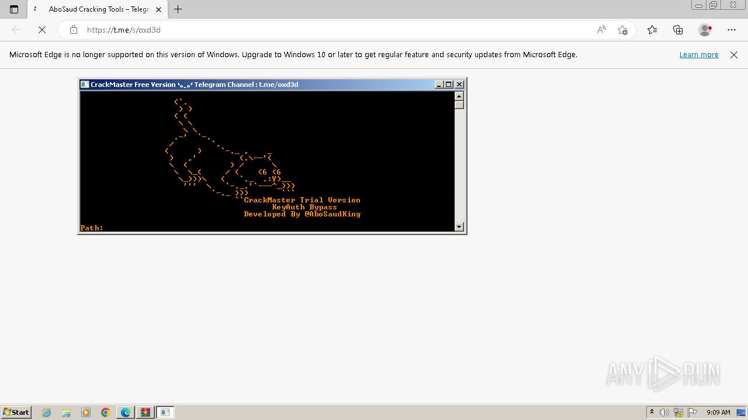748x420 pixels.
Task: Launch Google Chrome from taskbar
Action: (106, 412)
